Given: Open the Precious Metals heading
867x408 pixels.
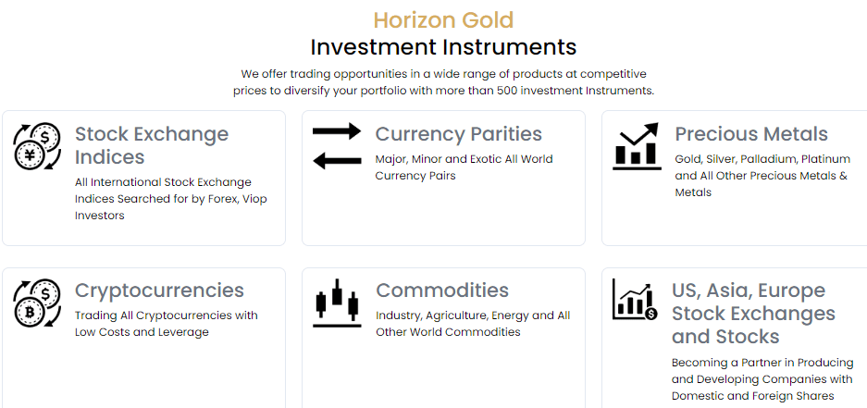Looking at the screenshot, I should (751, 134).
